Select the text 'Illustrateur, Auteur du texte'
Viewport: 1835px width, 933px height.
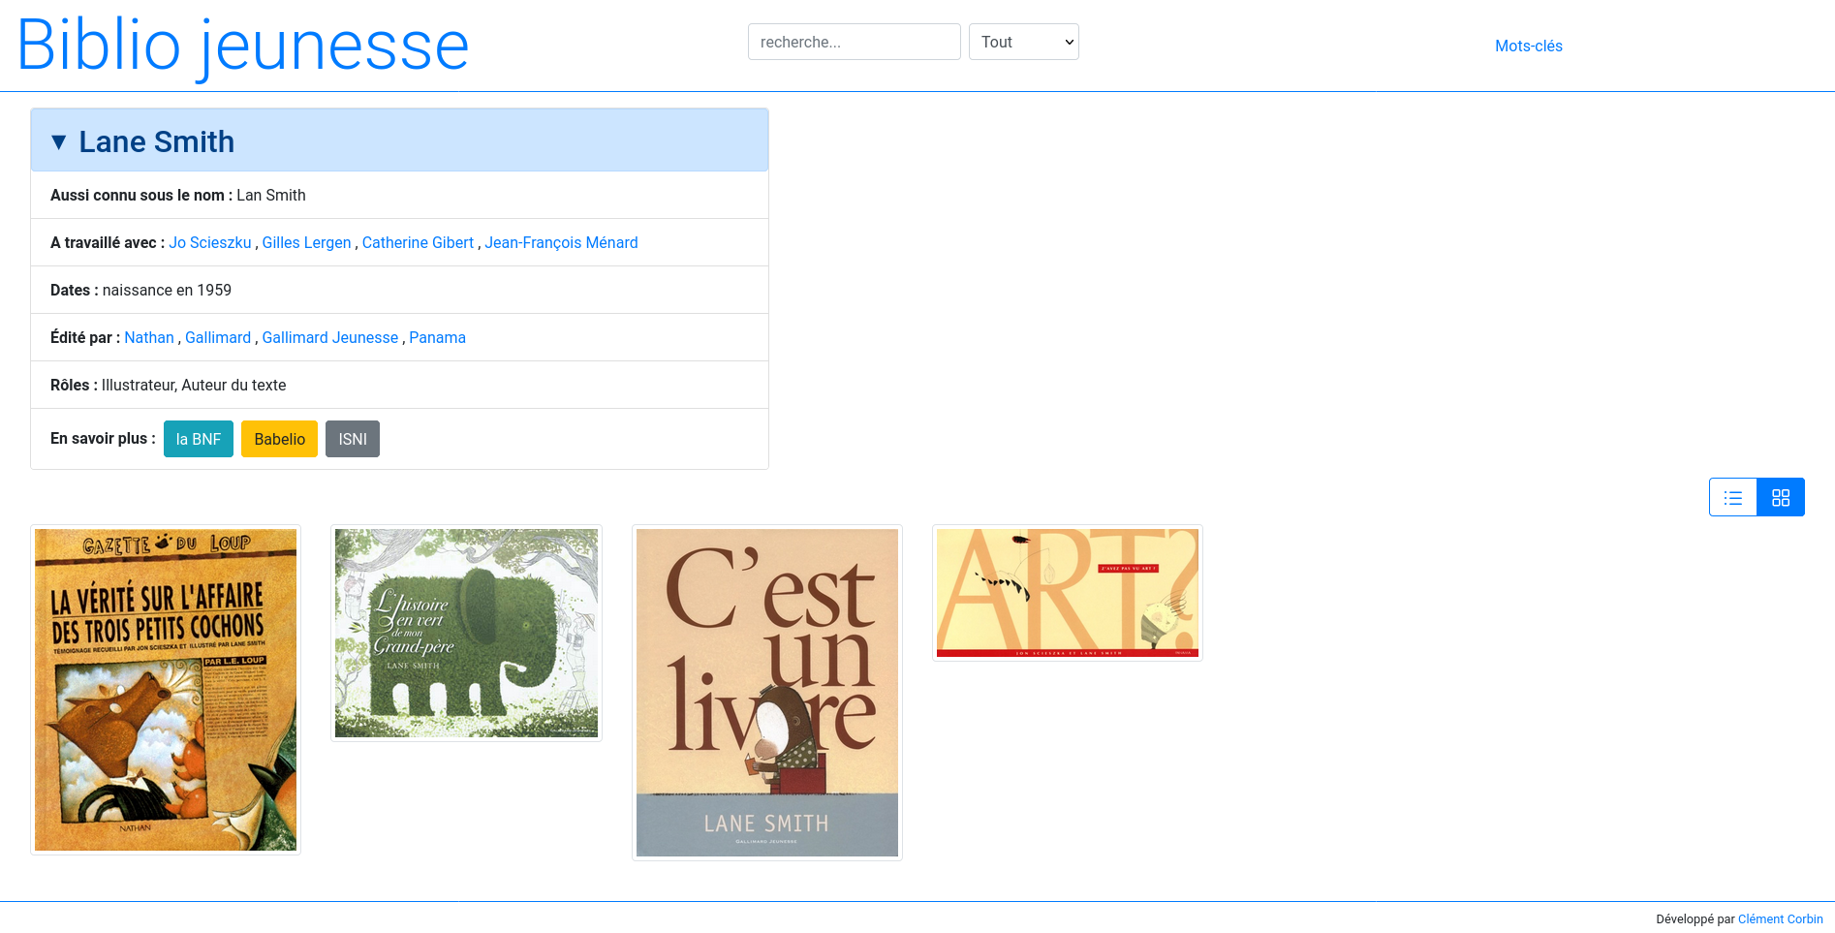coord(194,385)
